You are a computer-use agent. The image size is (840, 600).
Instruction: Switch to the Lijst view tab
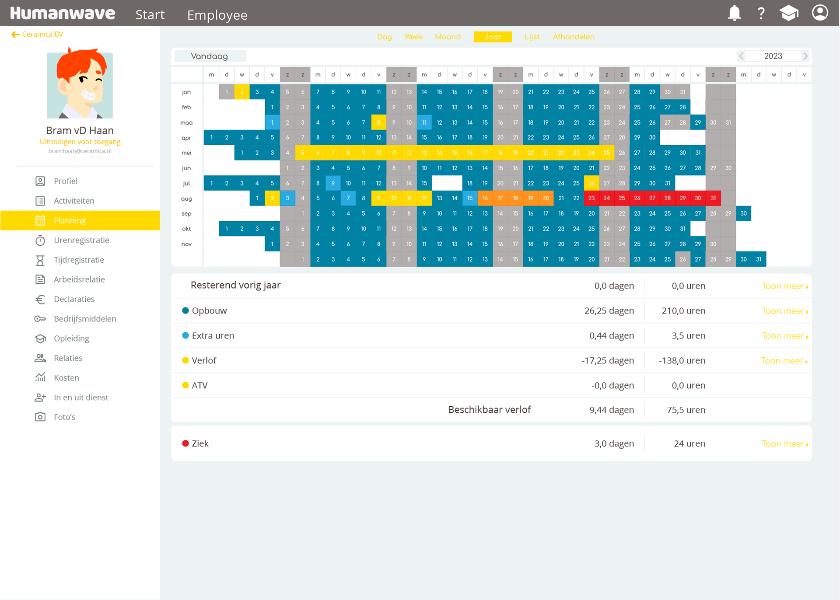point(532,37)
